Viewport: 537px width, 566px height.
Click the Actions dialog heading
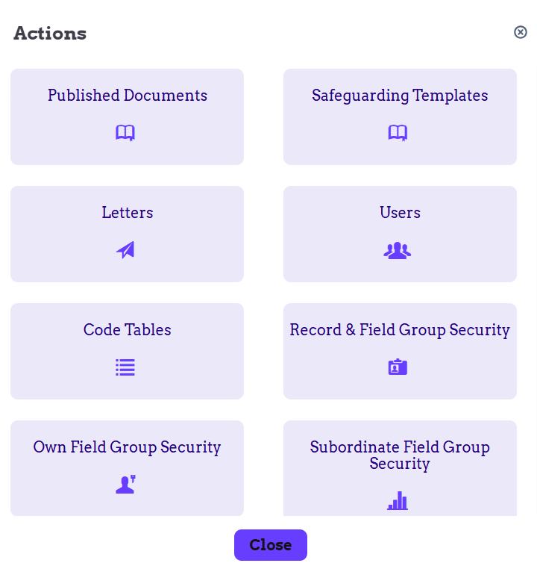[x=50, y=33]
